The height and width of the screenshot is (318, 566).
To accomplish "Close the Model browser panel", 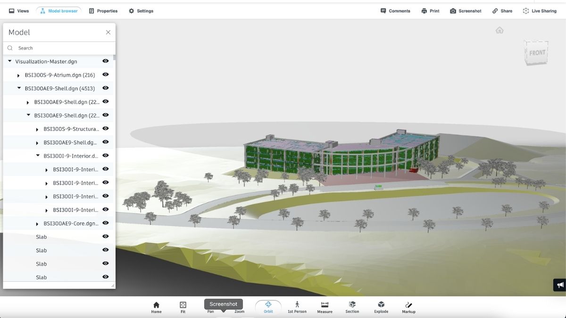I will [108, 33].
